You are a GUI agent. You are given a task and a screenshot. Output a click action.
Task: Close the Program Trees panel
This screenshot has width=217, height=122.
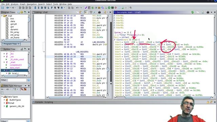coord(29,12)
